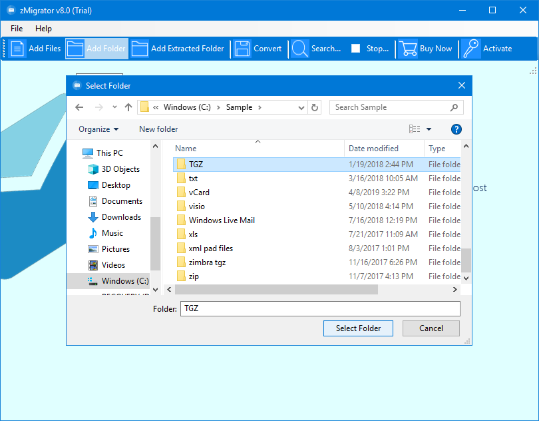539x421 pixels.
Task: Click the Add Folder toolbar icon
Action: (x=75, y=49)
